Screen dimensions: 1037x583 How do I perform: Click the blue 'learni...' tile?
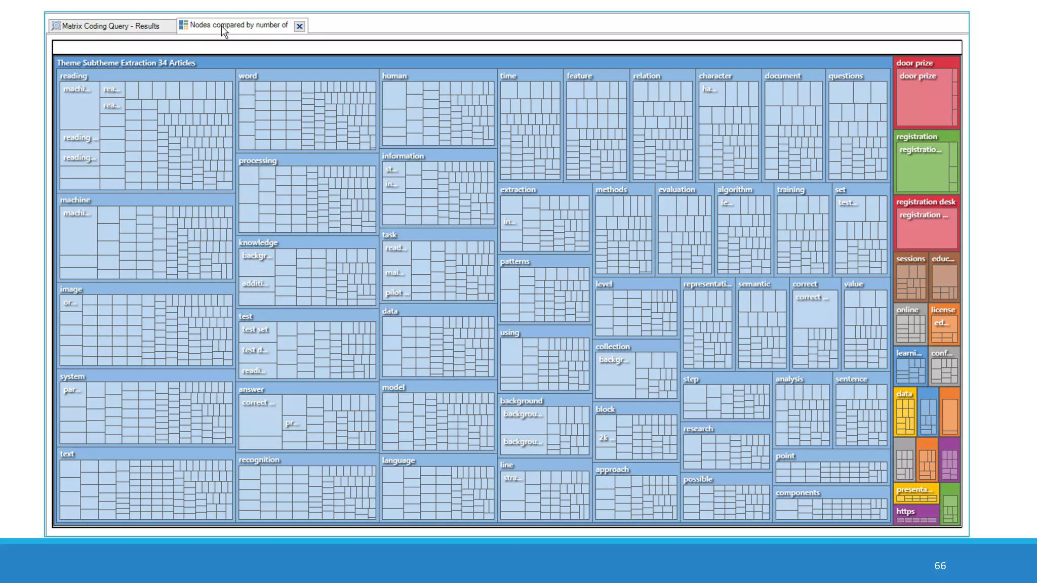tap(910, 365)
